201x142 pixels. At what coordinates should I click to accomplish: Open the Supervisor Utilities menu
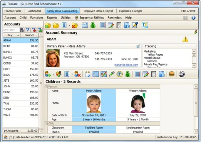tap(89, 18)
